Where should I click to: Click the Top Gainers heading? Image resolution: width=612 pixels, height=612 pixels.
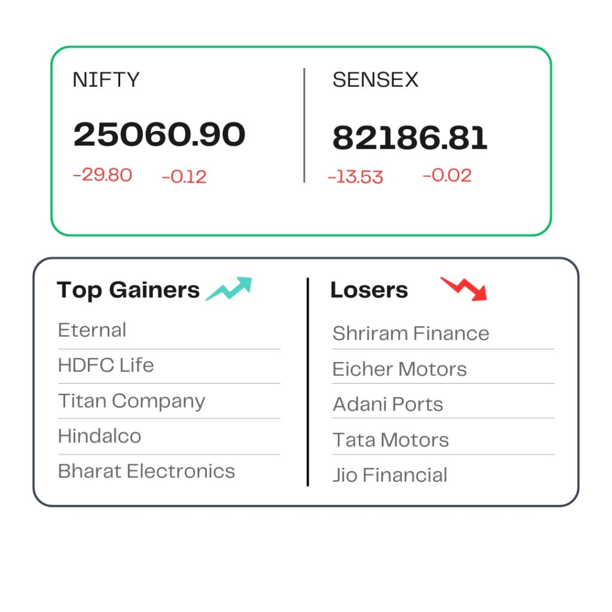point(128,290)
